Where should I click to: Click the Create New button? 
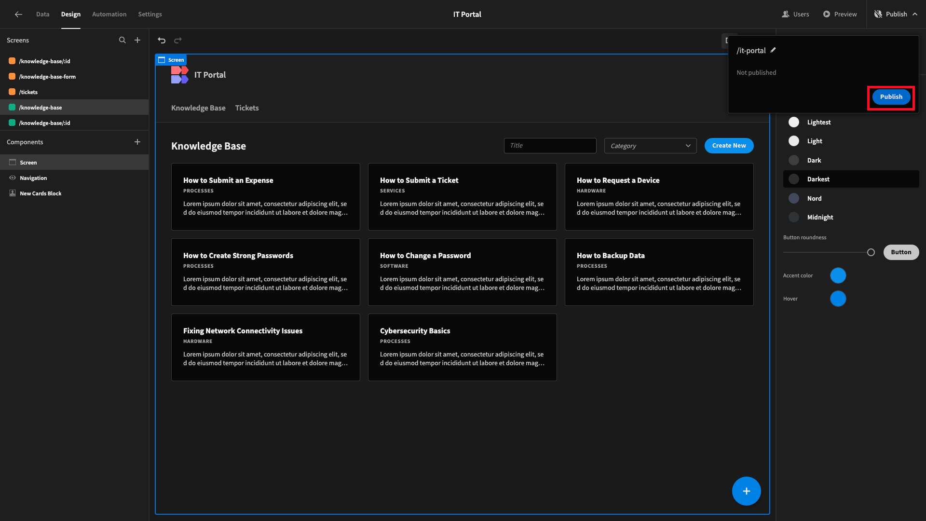pyautogui.click(x=729, y=146)
